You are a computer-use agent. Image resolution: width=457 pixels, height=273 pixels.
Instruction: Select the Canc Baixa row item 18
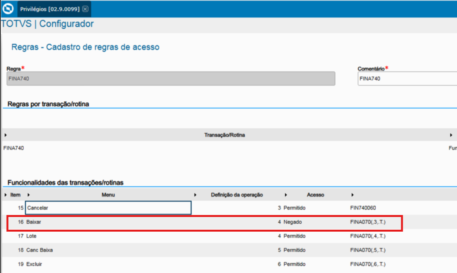pyautogui.click(x=228, y=250)
